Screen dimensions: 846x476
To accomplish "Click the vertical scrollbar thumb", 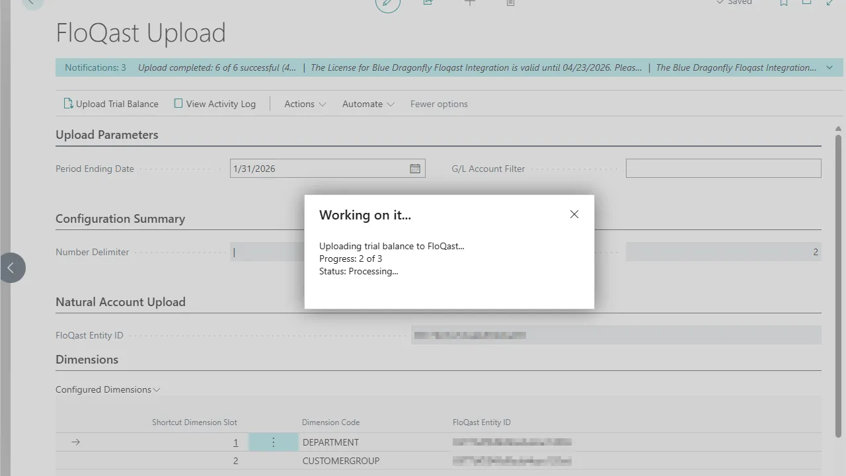I will (x=839, y=286).
